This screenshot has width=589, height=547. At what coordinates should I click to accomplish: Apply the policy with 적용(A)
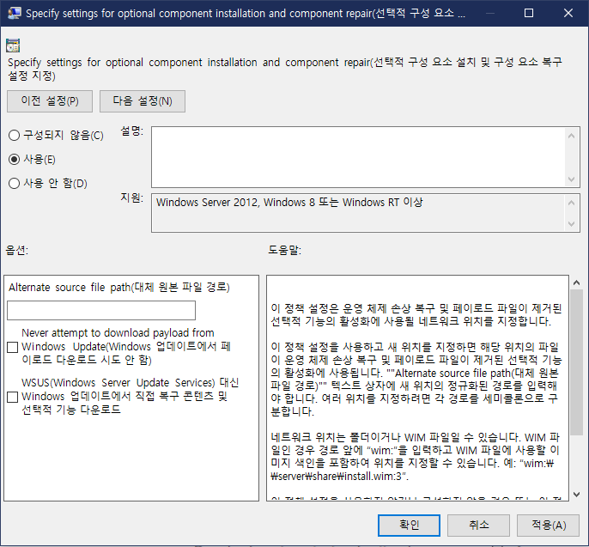548,525
